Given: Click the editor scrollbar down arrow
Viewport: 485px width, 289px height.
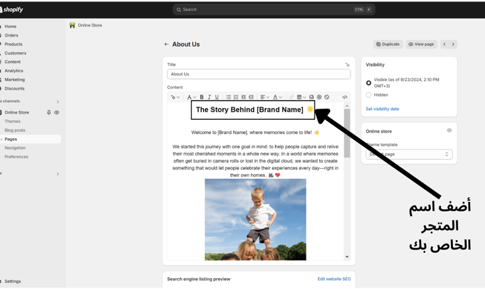Looking at the screenshot, I should tap(347, 257).
